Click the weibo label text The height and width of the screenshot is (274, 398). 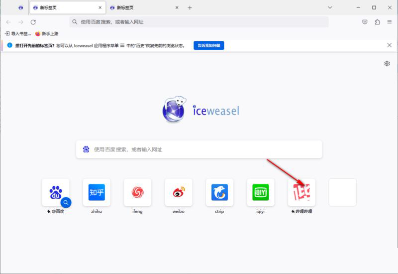pyautogui.click(x=179, y=211)
